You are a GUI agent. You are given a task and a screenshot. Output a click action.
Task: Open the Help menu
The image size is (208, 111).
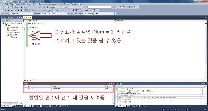pos(81,4)
